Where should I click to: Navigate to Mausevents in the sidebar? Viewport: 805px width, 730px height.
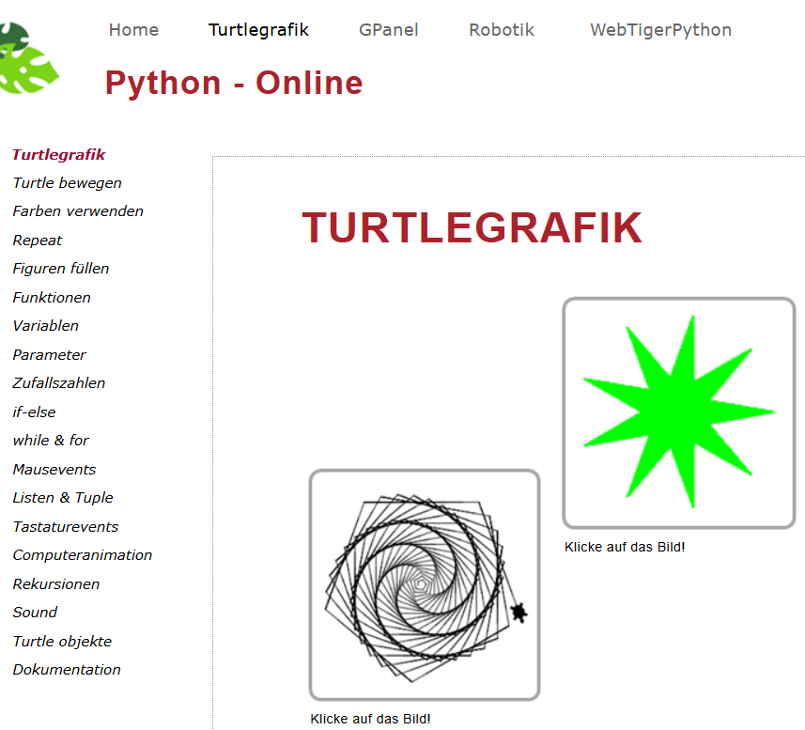click(x=54, y=470)
